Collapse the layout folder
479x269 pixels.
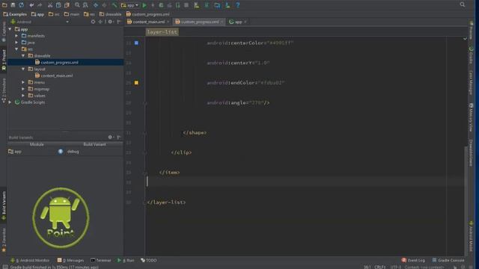pos(23,69)
